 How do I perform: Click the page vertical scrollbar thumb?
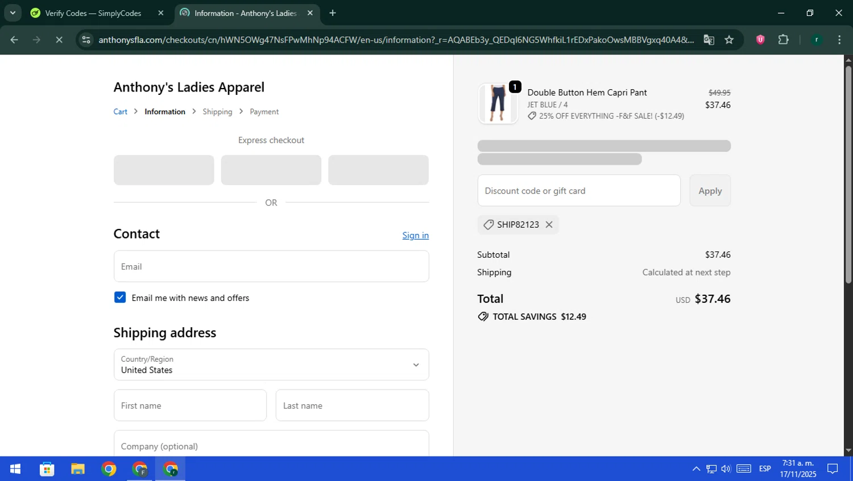[848, 175]
